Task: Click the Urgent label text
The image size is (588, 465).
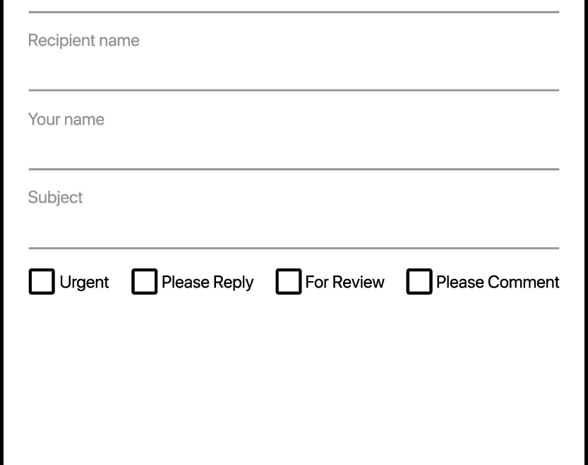Action: 84,282
